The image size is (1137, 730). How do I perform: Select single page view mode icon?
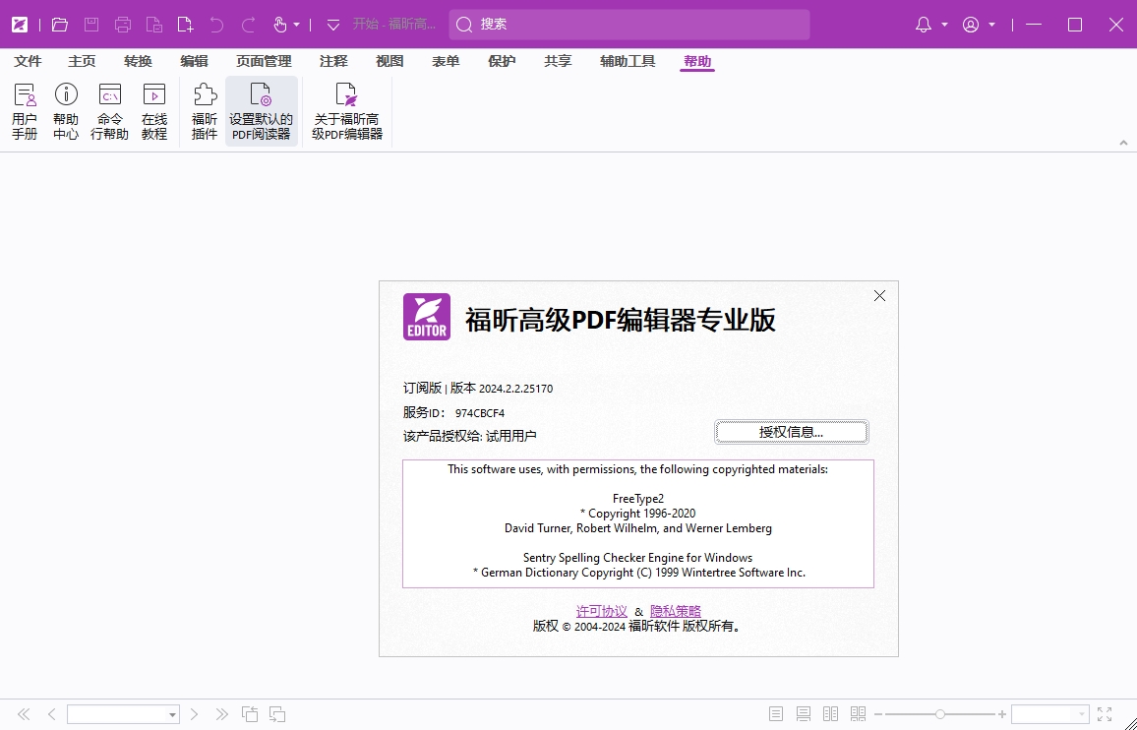[x=776, y=715]
